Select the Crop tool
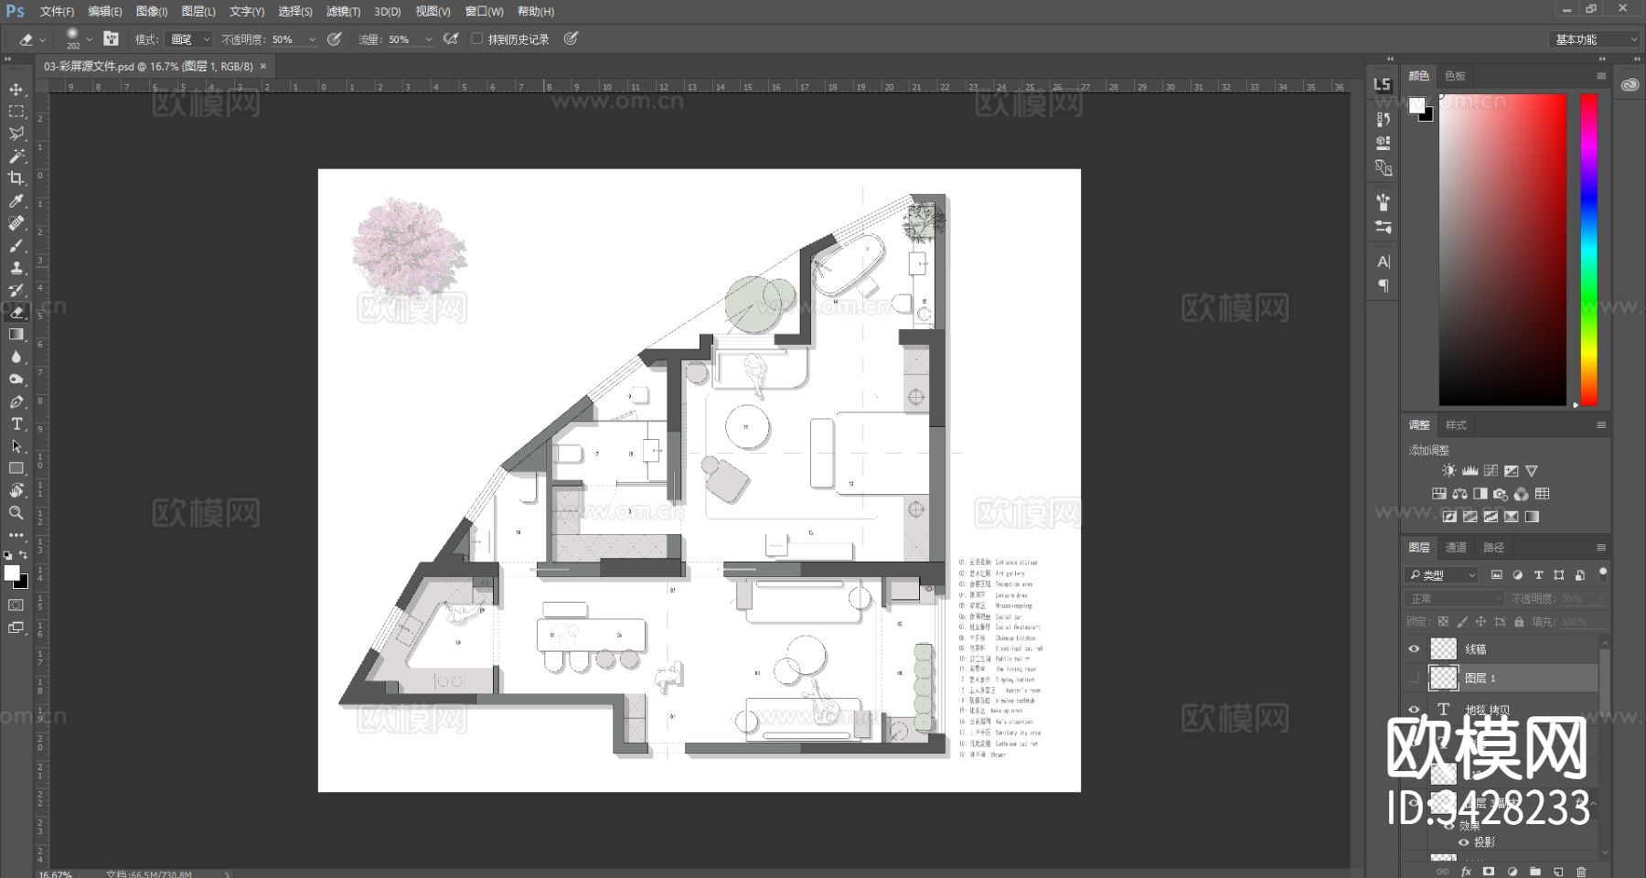Viewport: 1646px width, 878px height. pyautogui.click(x=16, y=178)
